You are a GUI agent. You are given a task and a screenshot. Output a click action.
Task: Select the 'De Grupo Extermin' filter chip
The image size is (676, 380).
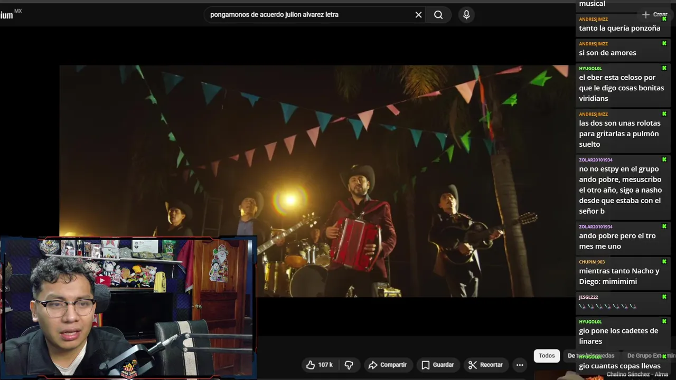point(651,356)
